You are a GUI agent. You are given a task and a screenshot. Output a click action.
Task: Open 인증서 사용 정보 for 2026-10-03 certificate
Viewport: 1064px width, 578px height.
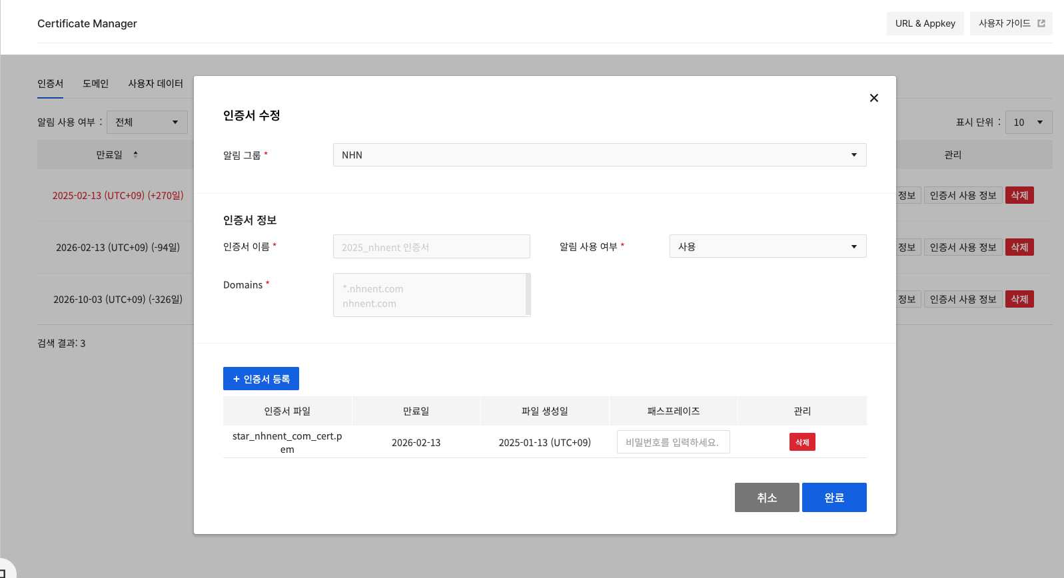pos(963,300)
